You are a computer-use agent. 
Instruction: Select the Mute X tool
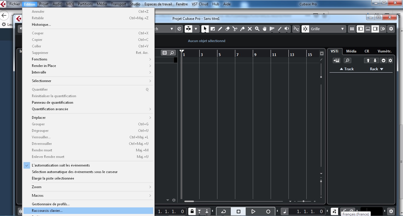pyautogui.click(x=250, y=29)
